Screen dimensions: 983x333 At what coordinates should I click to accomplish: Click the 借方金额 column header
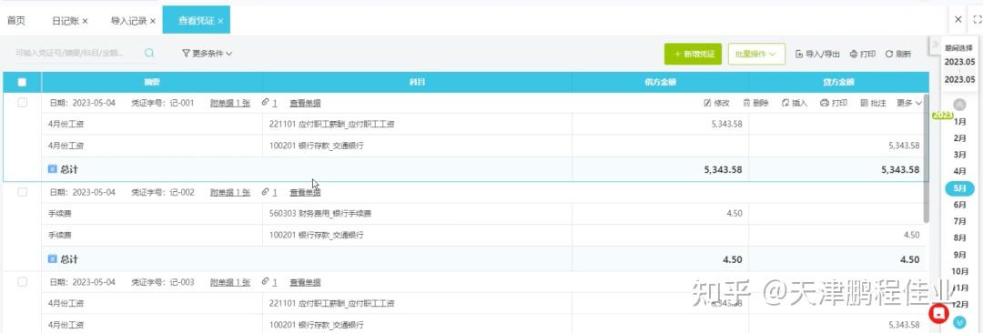tap(661, 82)
